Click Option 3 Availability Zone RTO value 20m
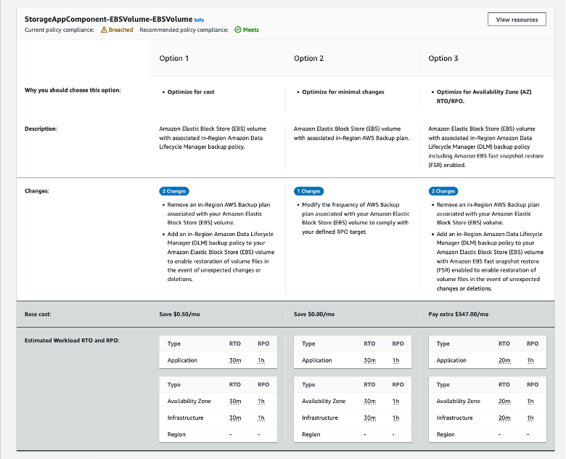566x459 pixels. 504,401
